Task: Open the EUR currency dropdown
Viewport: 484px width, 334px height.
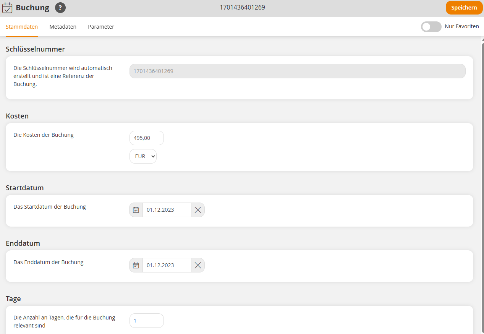Action: point(143,156)
